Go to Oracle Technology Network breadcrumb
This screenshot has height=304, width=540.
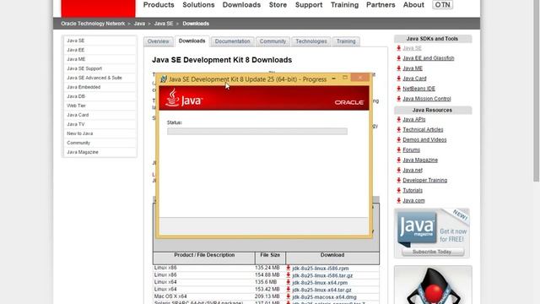point(93,24)
